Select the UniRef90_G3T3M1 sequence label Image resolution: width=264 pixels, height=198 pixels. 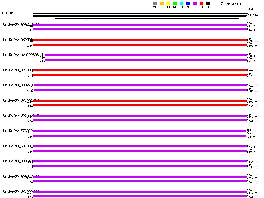[18, 146]
